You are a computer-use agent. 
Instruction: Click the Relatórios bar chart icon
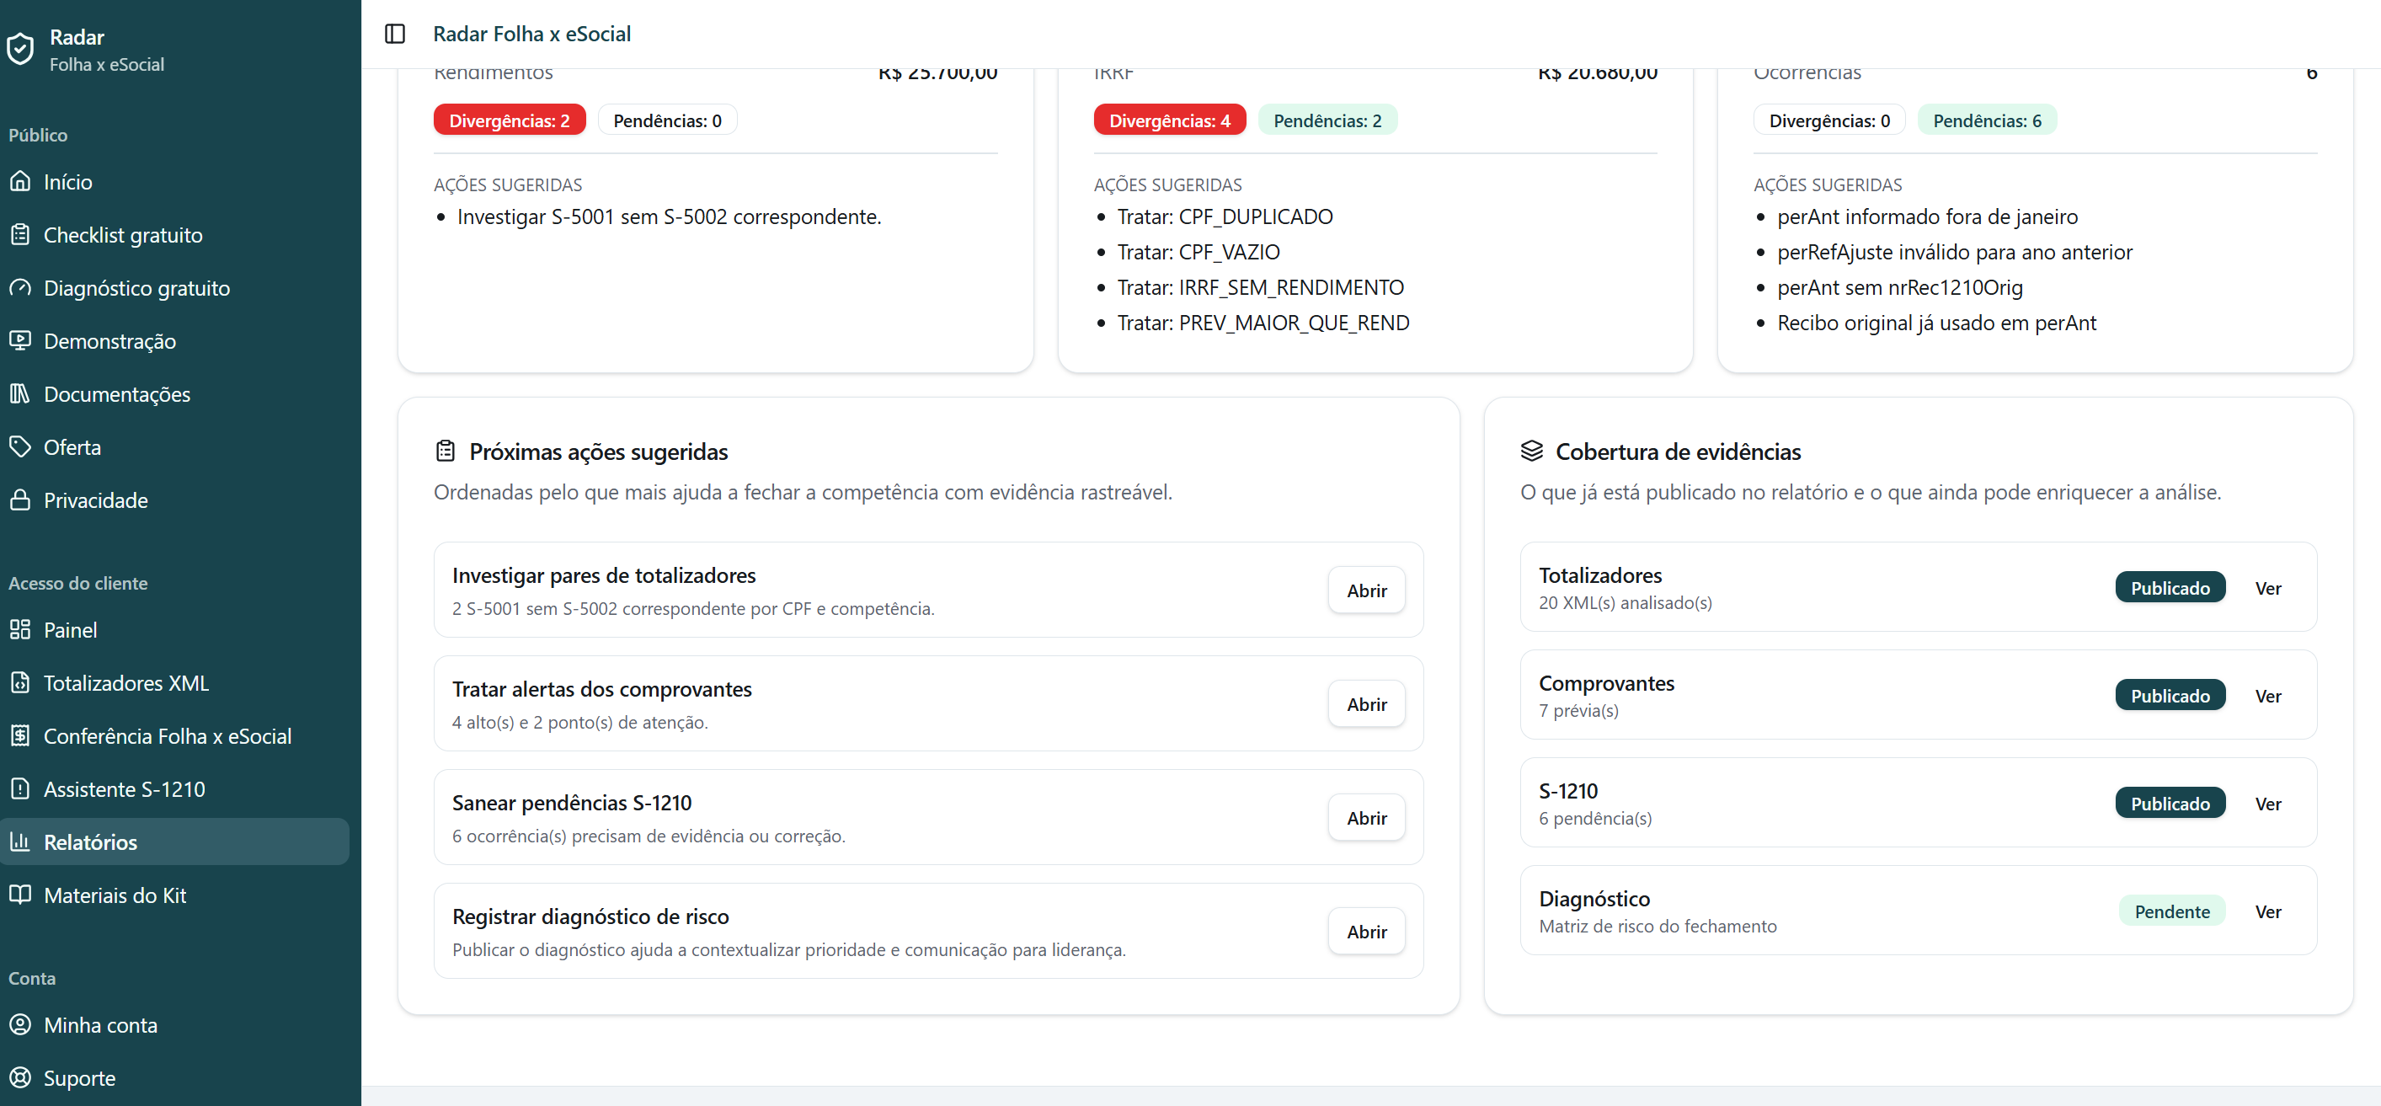20,842
